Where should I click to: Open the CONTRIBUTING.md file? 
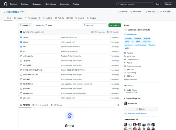[x=30, y=75]
